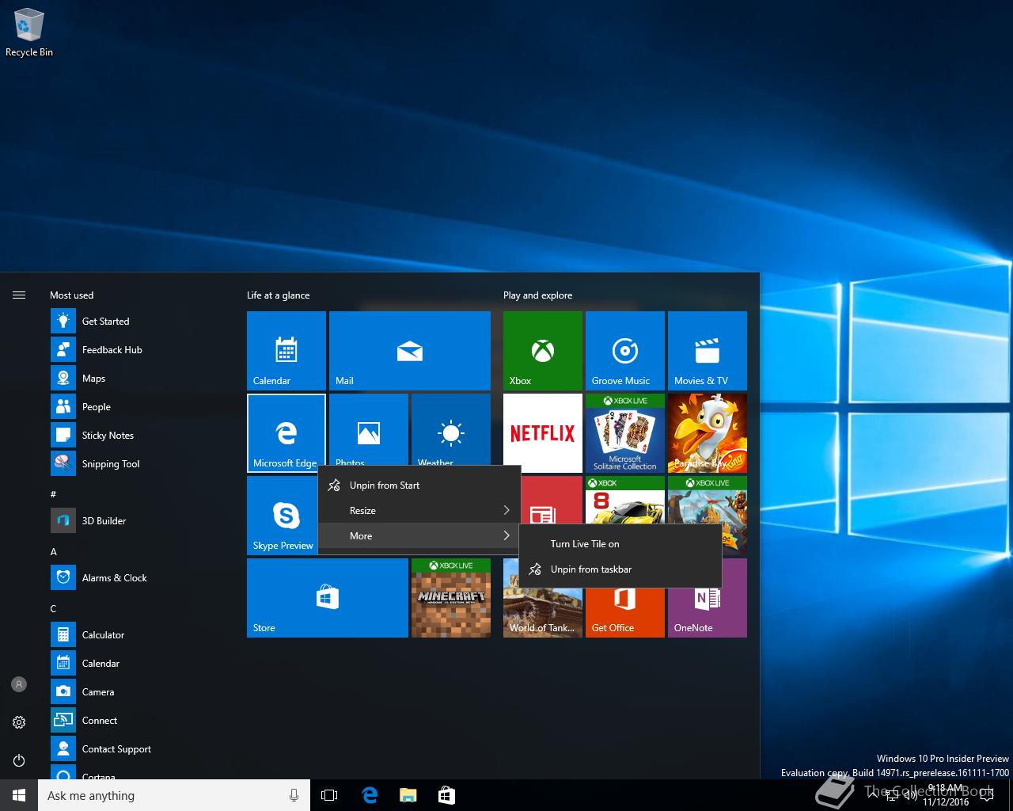Open the World of Tanks tile
Viewport: 1013px width, 811px height.
543,611
